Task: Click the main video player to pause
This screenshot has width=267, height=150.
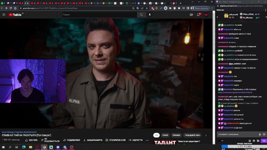Action: pyautogui.click(x=106, y=73)
